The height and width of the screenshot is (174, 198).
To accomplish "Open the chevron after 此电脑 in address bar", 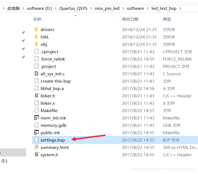I will pyautogui.click(x=23, y=8).
